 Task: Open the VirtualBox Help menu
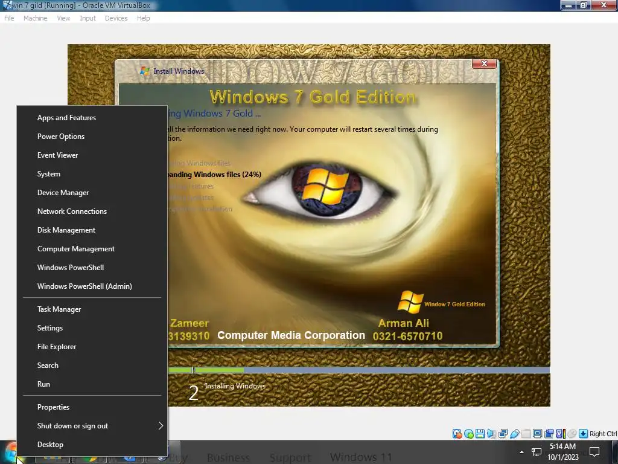[x=144, y=18]
